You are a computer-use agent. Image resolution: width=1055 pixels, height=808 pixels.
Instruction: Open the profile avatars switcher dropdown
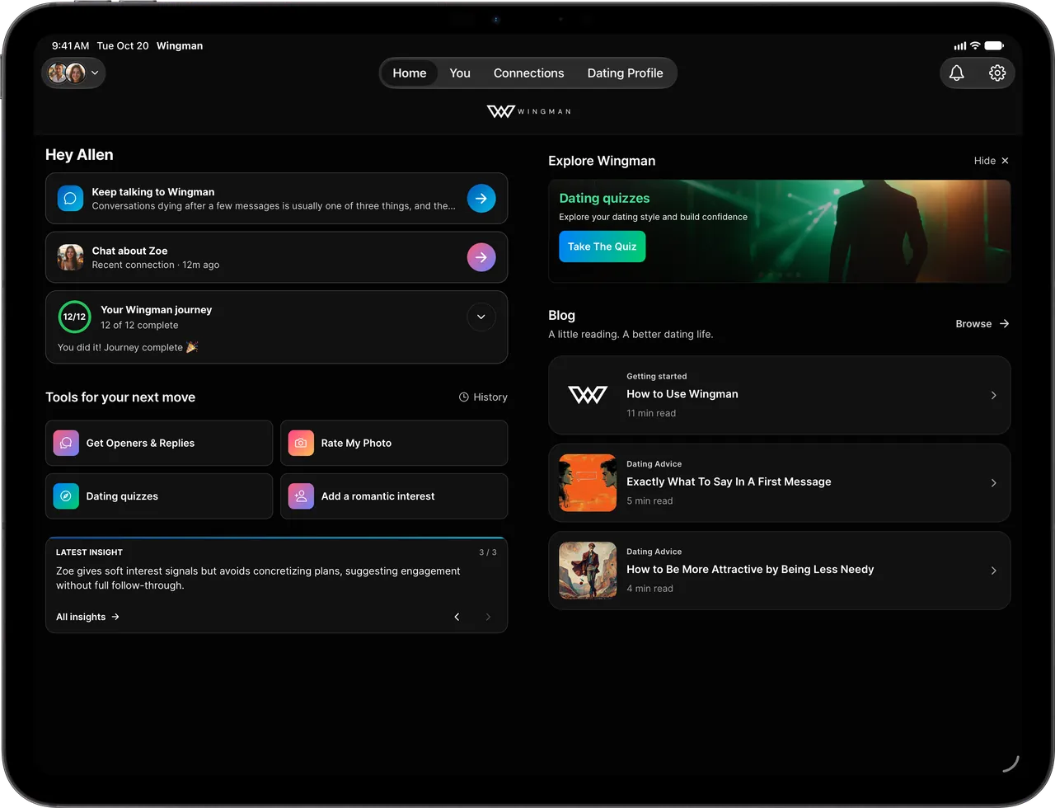pyautogui.click(x=73, y=73)
